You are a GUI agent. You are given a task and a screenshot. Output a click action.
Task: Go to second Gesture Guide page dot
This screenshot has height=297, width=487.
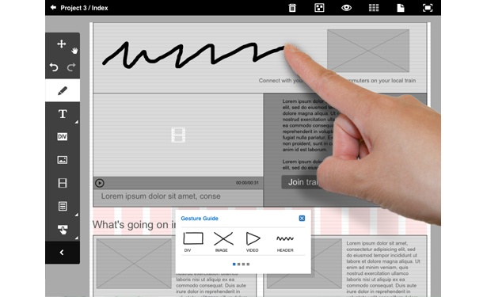238,264
